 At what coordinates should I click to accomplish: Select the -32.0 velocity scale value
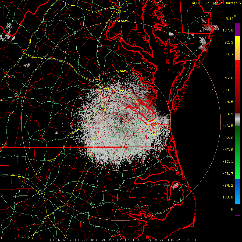click(228, 138)
